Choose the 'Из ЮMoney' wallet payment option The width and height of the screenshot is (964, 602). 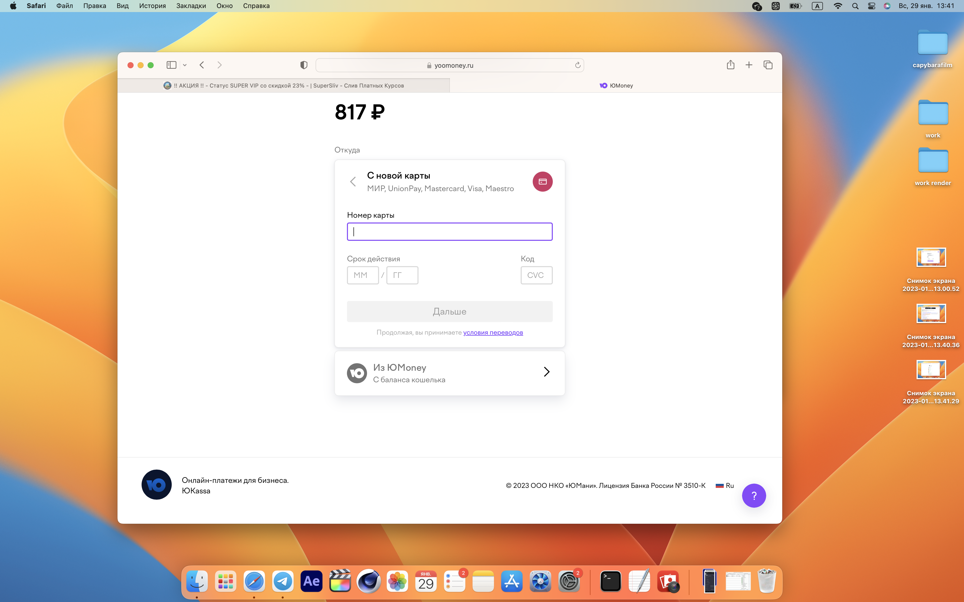[x=450, y=373]
